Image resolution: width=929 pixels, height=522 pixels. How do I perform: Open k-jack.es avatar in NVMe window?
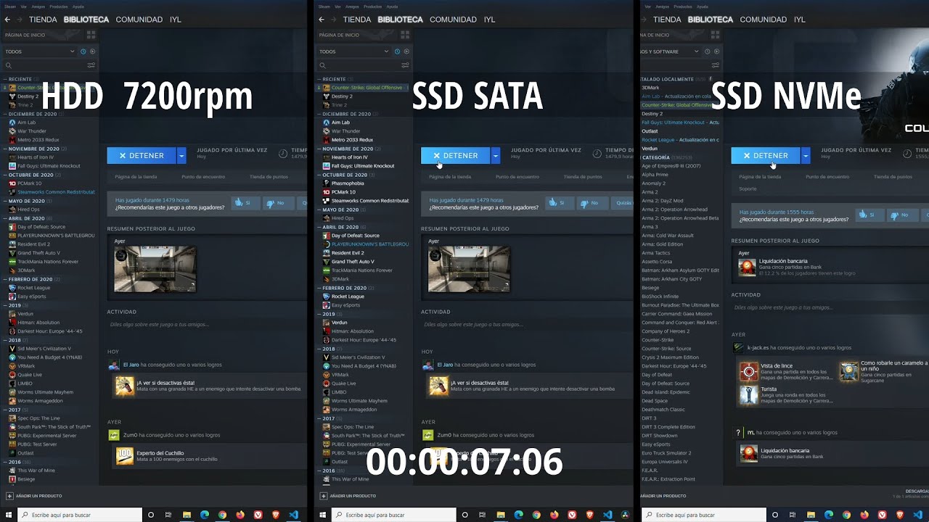coord(740,348)
